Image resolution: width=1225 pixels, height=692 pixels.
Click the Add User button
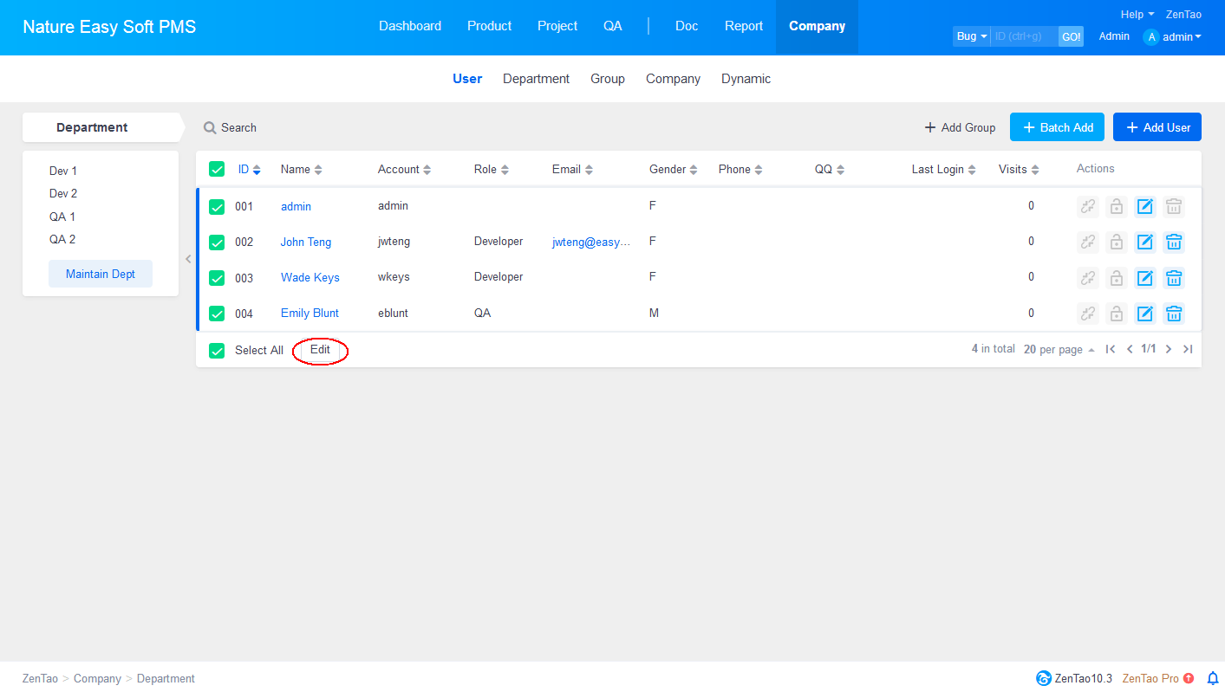[x=1157, y=127]
